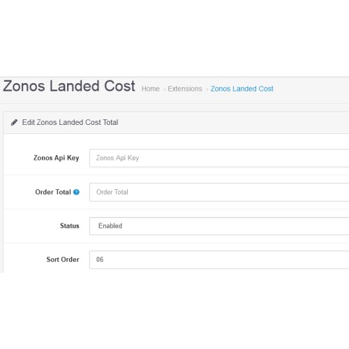Click the Order Total label text
The image size is (349, 349).
click(53, 192)
